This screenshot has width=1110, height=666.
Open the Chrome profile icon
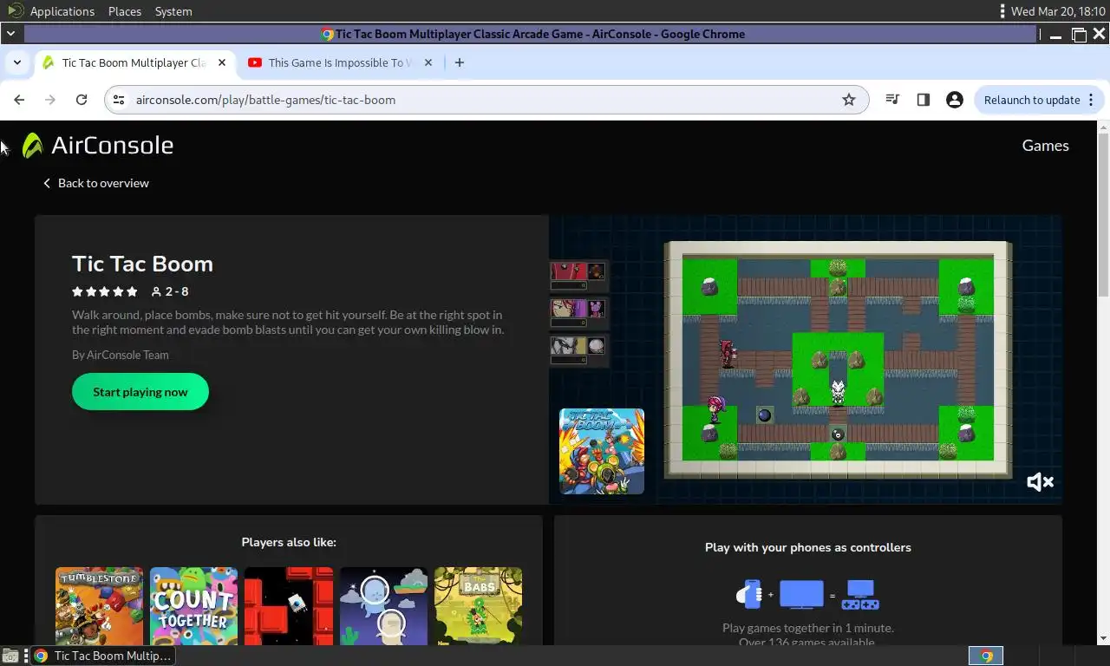[955, 100]
